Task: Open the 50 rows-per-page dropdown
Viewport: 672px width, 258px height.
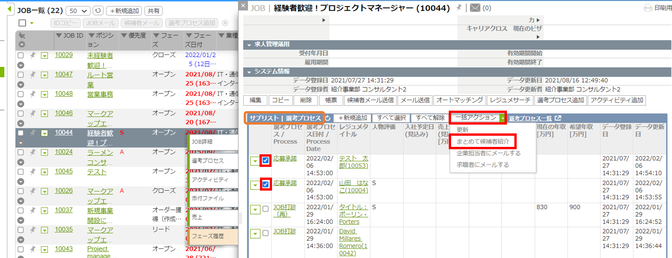Action: pos(79,10)
